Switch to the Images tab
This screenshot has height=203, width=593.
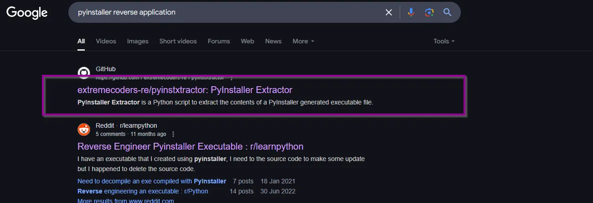click(138, 41)
